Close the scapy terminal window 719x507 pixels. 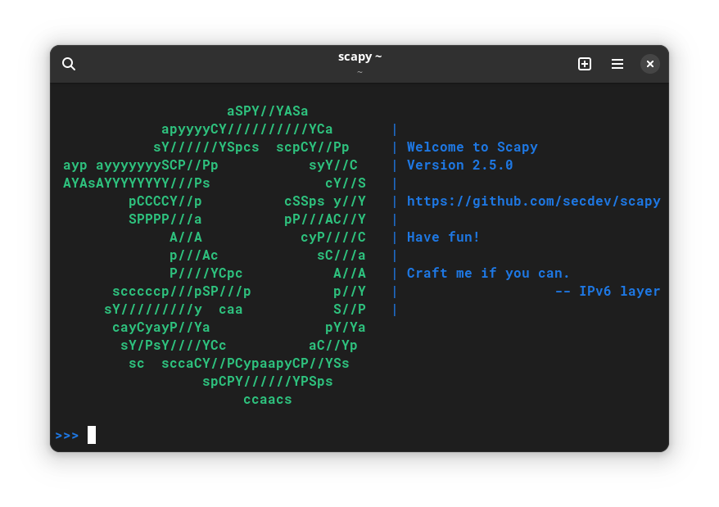(x=650, y=64)
